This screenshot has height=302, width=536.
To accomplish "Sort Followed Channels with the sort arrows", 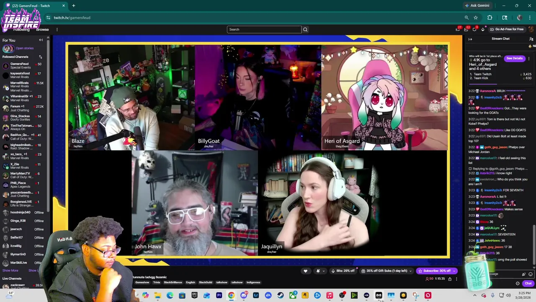I will 41,57.
